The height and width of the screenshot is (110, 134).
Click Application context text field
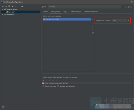[x=120, y=20]
